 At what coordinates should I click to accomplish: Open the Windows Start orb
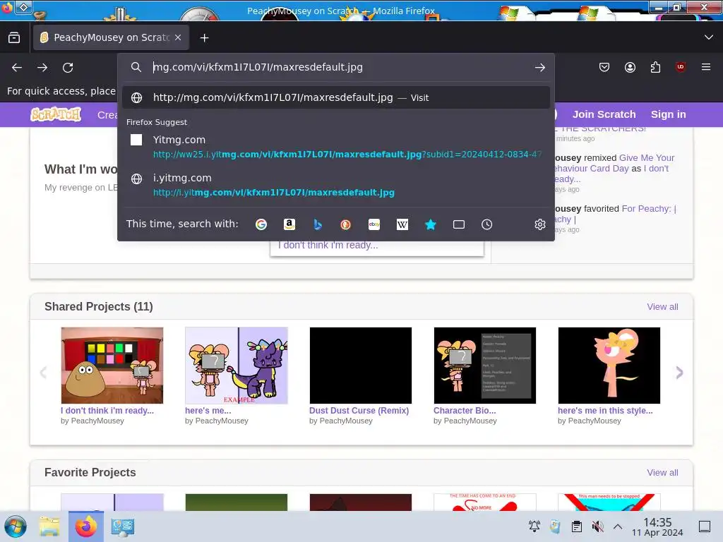pos(16,526)
